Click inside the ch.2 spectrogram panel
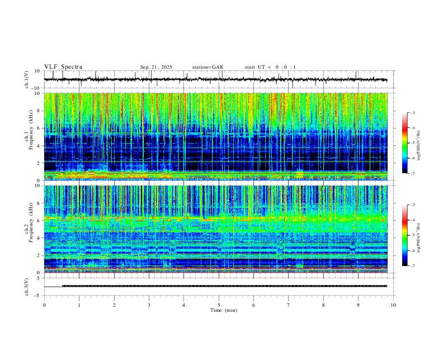 [x=215, y=229]
